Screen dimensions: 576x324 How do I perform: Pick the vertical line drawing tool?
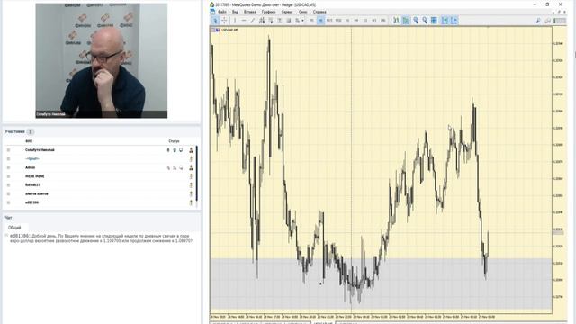(x=235, y=21)
